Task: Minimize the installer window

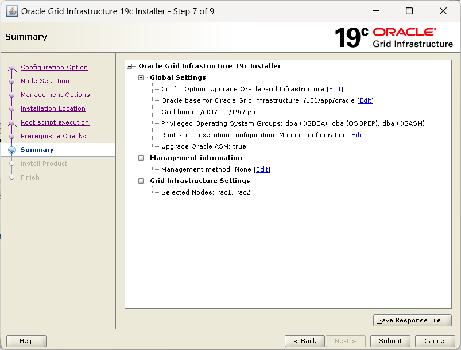Action: pos(376,11)
